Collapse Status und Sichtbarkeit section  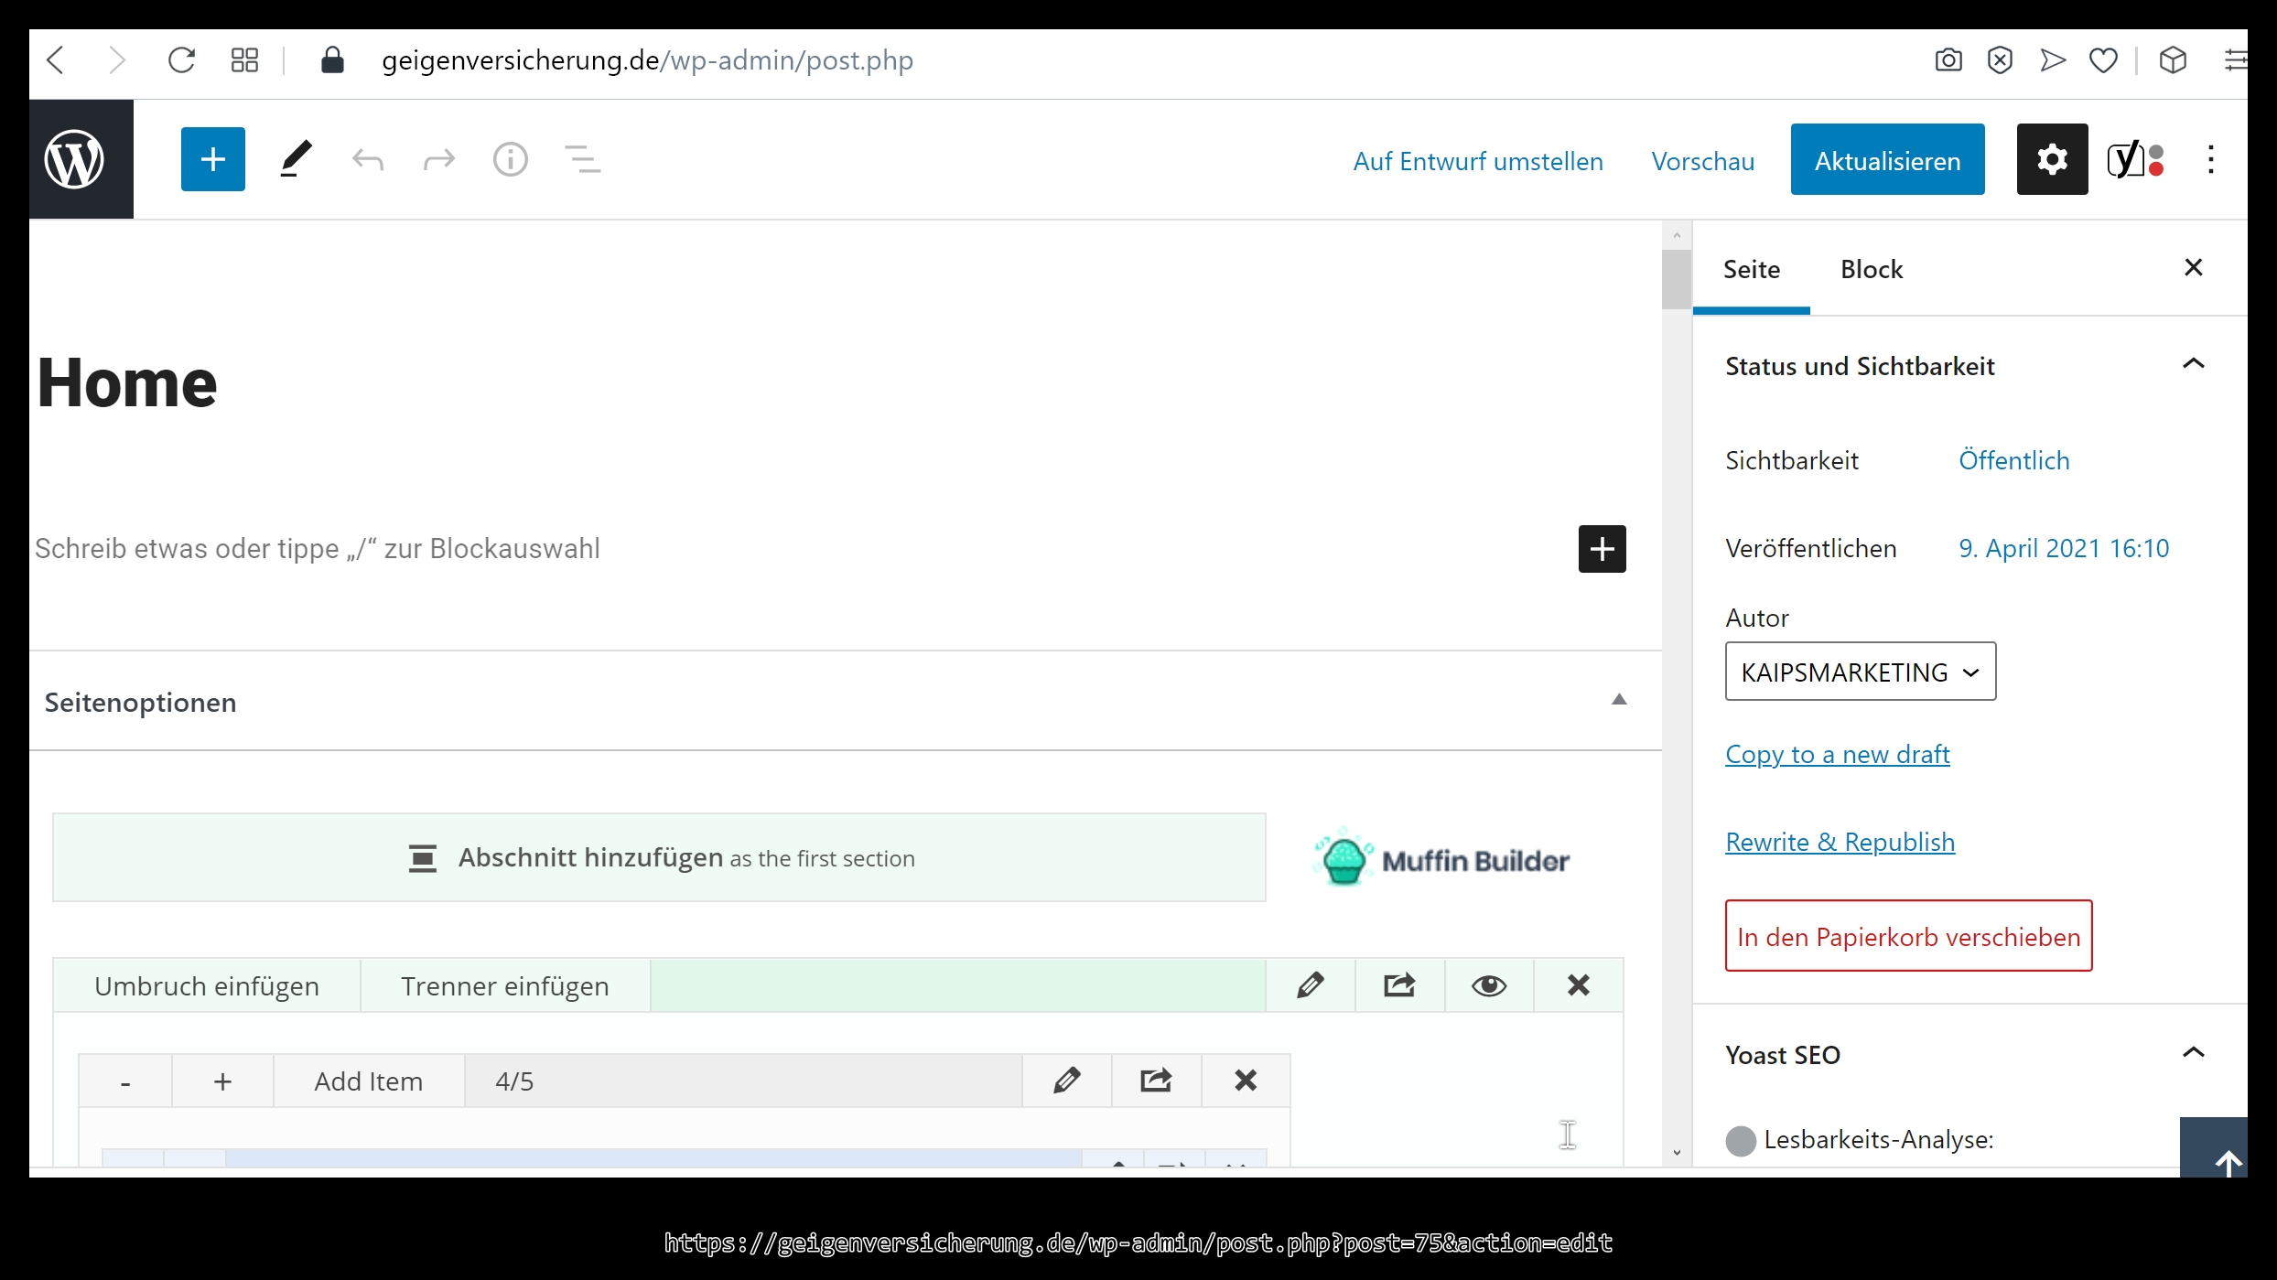pyautogui.click(x=2194, y=365)
